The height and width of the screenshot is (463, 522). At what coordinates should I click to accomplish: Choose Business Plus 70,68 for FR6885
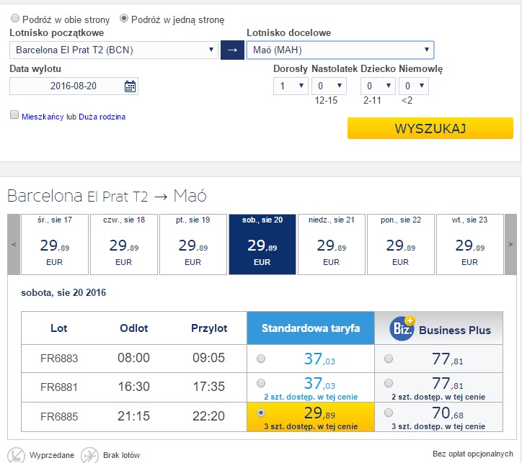coord(389,413)
